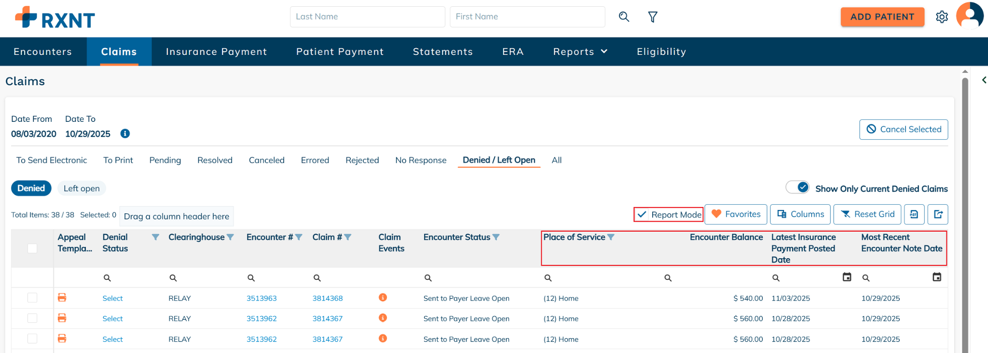Open calendar for Most Recent Encounter Note Date
Viewport: 988px width, 353px height.
point(936,277)
